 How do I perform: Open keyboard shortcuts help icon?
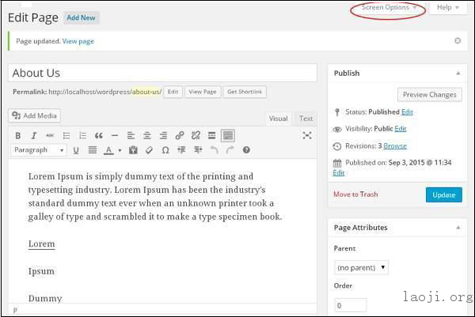click(x=246, y=149)
